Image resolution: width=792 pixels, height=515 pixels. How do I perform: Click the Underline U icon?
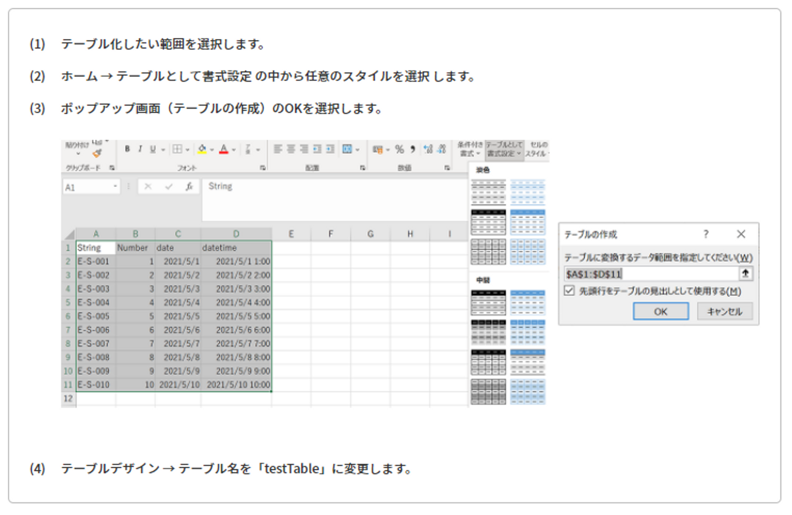coord(152,149)
